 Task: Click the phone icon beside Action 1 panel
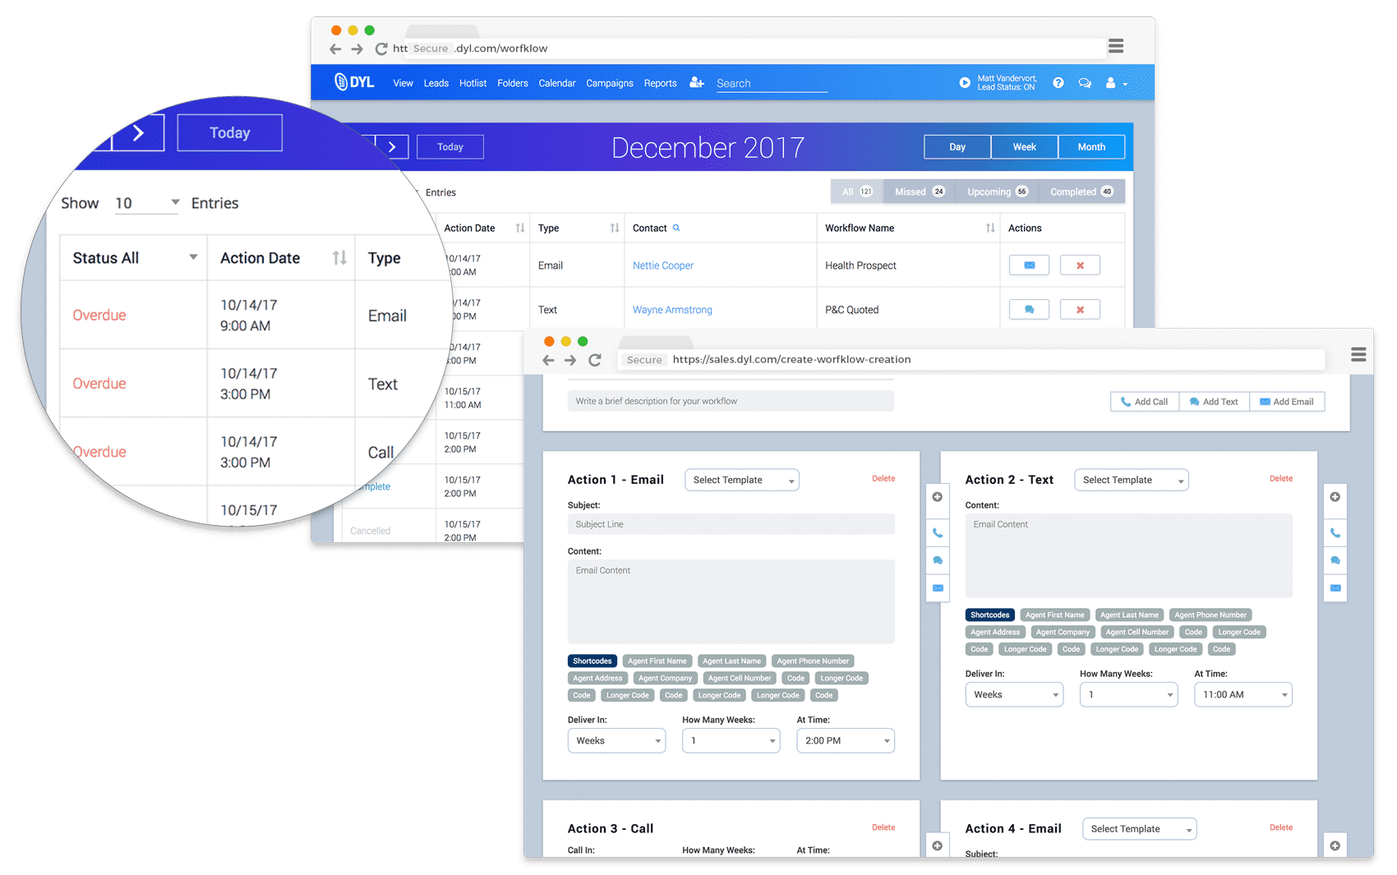[x=938, y=533]
